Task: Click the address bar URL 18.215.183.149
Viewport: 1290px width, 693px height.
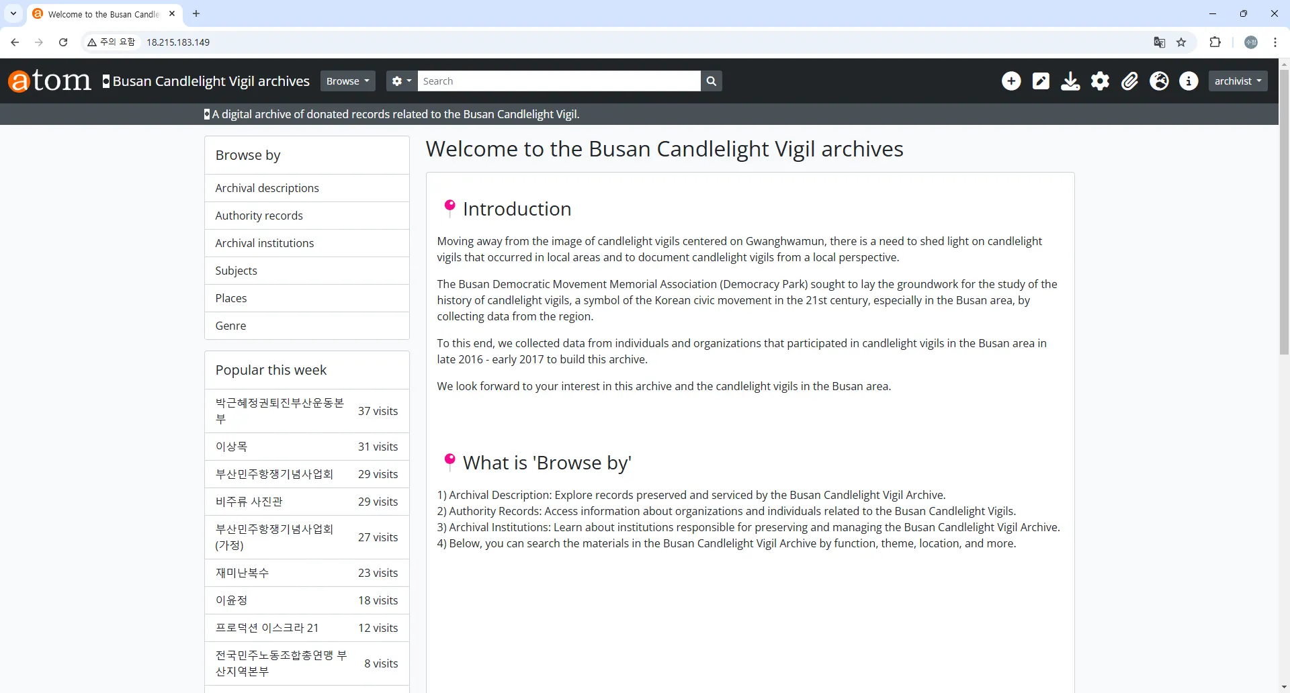Action: (178, 42)
